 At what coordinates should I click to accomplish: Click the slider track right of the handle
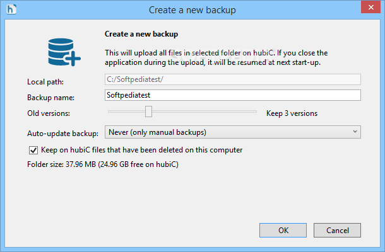[x=204, y=112]
